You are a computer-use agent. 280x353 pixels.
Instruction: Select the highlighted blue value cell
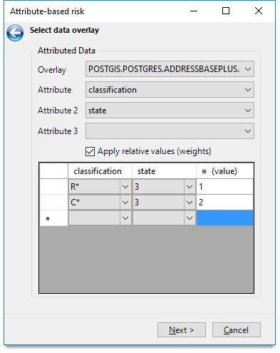point(224,218)
